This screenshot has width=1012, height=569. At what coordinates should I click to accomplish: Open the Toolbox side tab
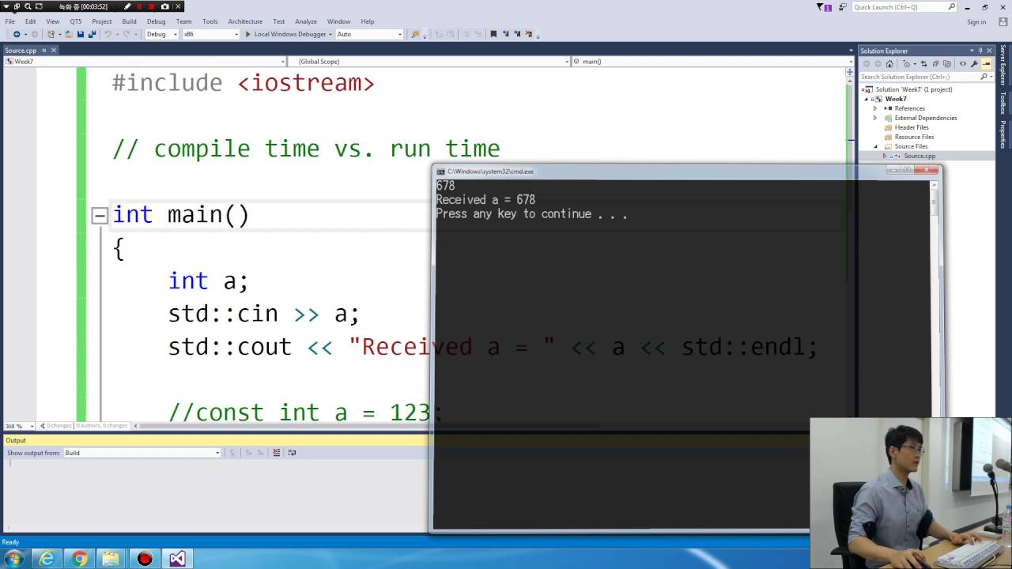[1003, 104]
